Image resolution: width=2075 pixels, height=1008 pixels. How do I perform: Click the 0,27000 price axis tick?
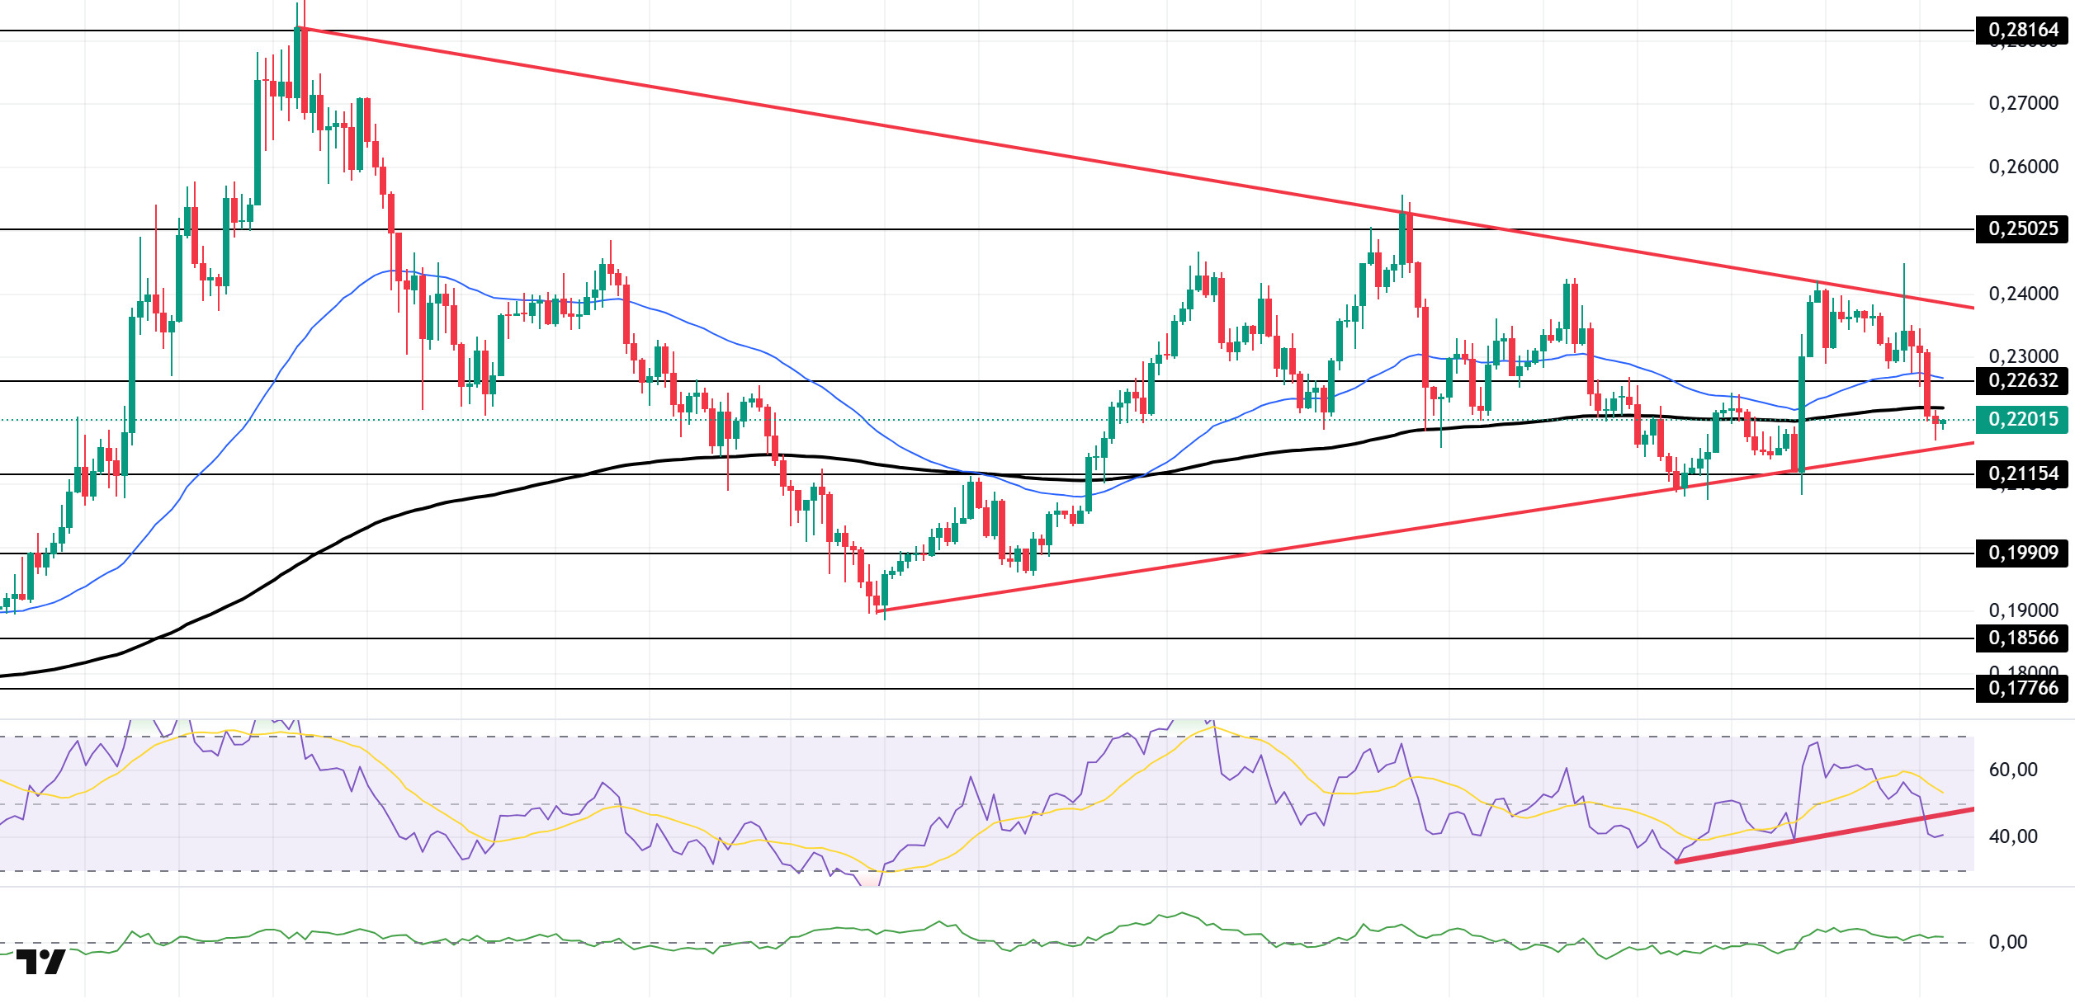pyautogui.click(x=2023, y=103)
